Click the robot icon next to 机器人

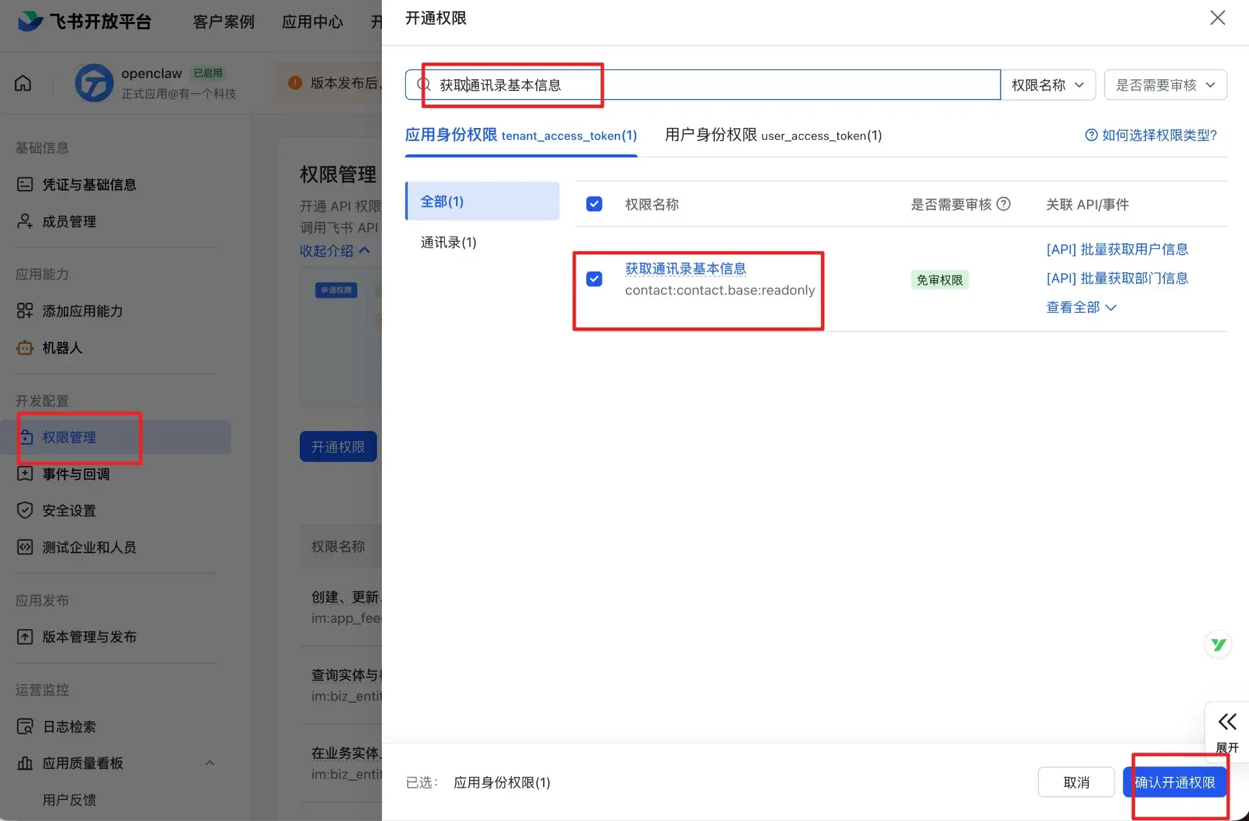point(25,348)
